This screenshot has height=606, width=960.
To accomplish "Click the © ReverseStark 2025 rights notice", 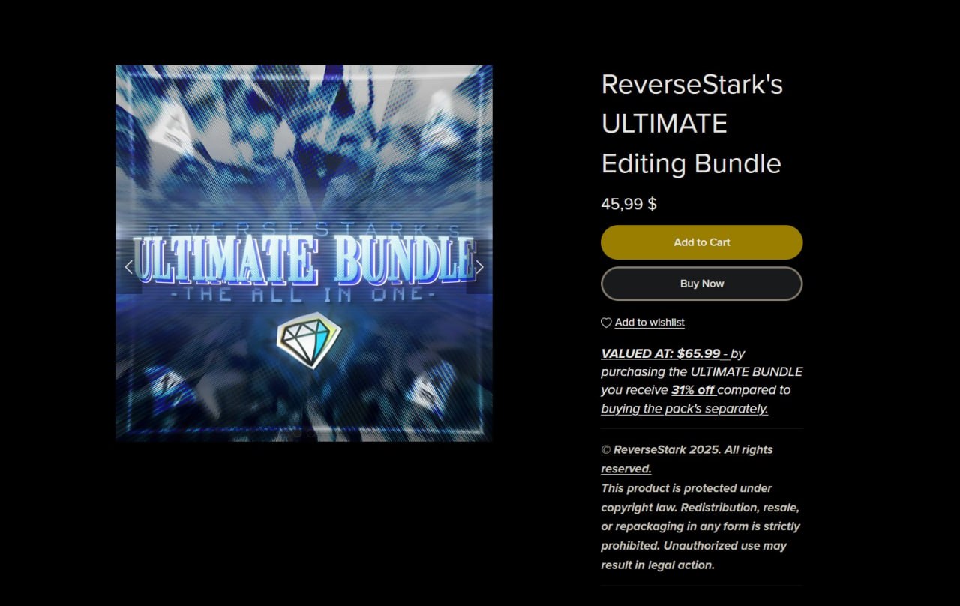I will (686, 459).
